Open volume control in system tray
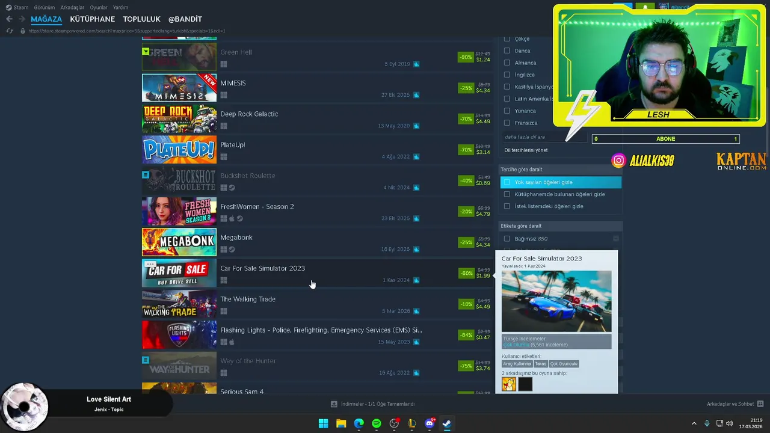 [x=730, y=423]
